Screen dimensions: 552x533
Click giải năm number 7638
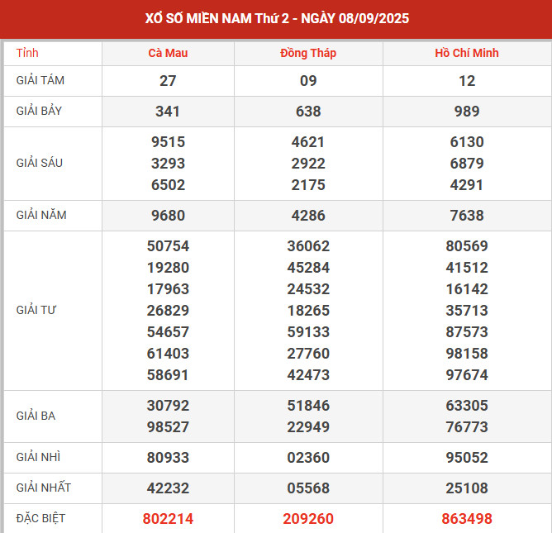[x=467, y=216]
